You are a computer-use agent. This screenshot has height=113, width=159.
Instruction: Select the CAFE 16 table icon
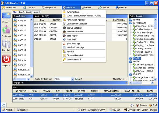click(x=15, y=60)
